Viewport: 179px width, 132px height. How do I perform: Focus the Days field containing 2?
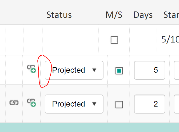pyautogui.click(x=149, y=104)
